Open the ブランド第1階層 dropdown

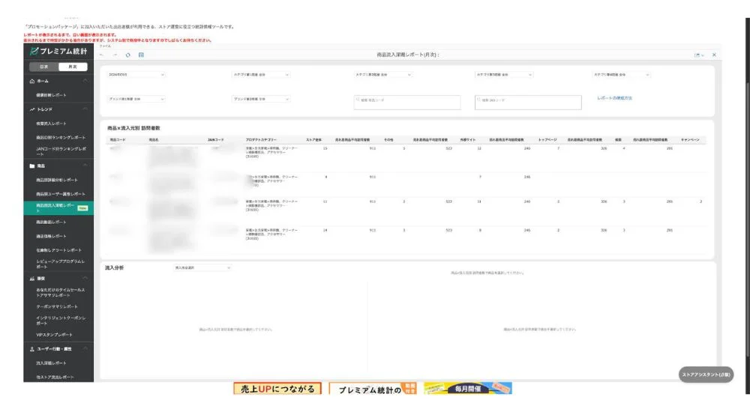click(x=136, y=99)
